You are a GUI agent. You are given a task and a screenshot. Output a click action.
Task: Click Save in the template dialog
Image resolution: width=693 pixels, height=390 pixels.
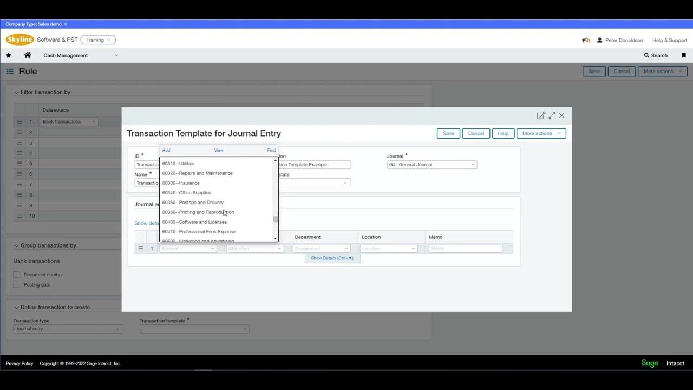point(448,133)
